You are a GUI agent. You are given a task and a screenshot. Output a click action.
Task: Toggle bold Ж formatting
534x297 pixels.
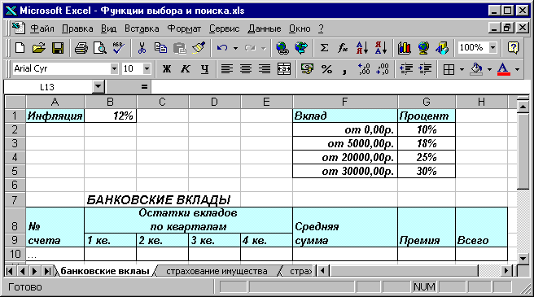pos(167,69)
